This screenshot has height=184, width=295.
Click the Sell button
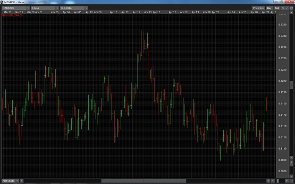tap(277, 8)
